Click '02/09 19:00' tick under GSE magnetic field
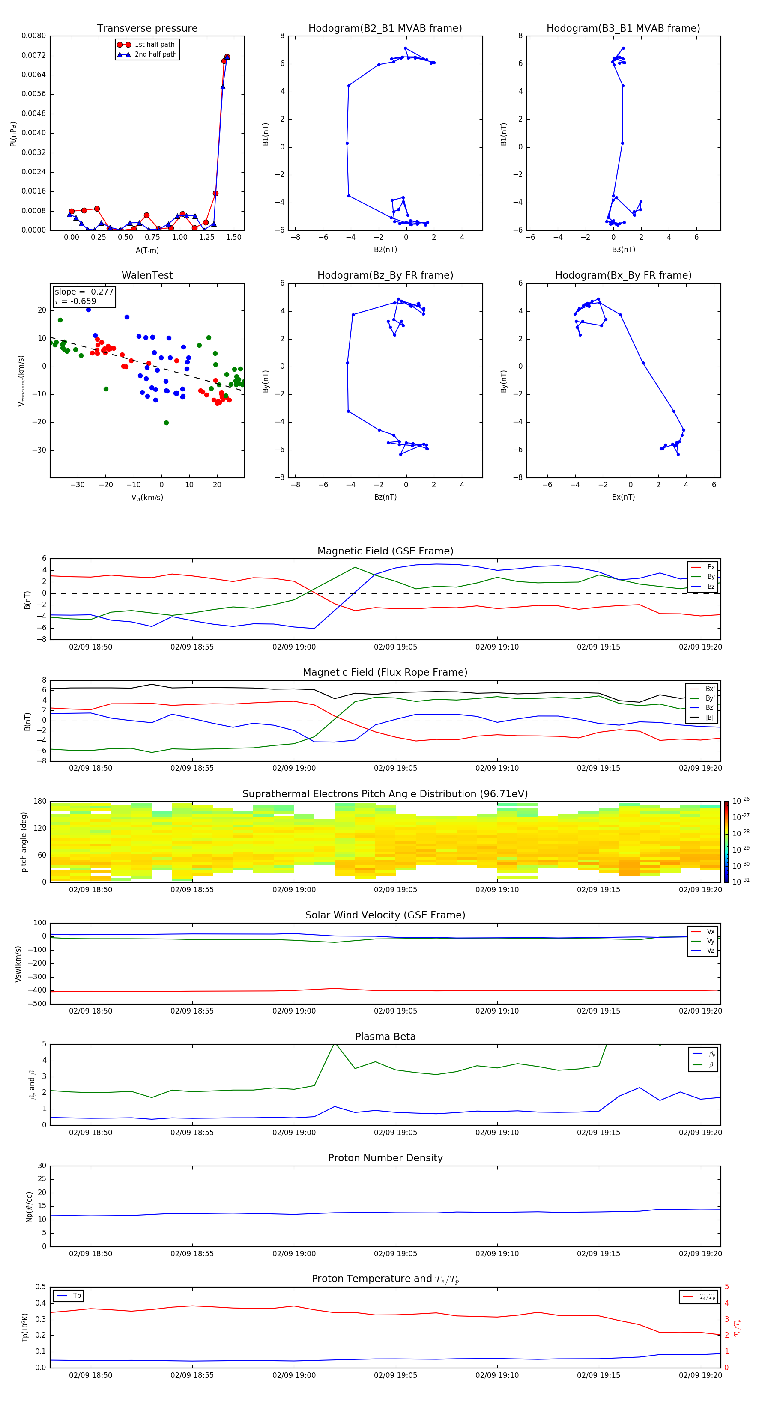Viewport: 771px width, 1413px height. [x=294, y=647]
